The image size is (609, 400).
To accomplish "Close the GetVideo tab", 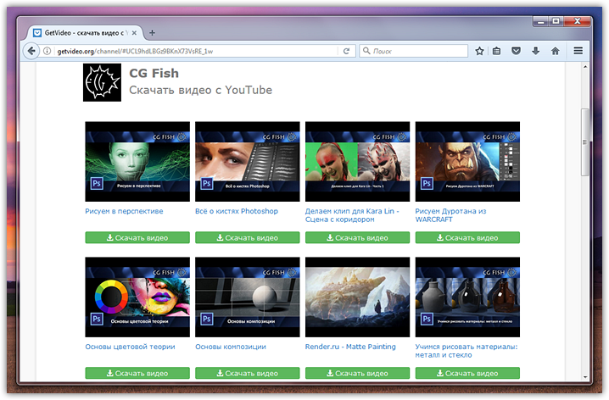I will pos(134,33).
